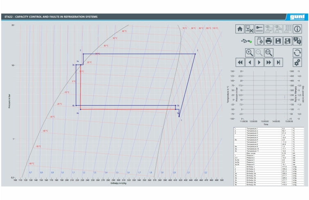Click the USB drive eject icon
The width and height of the screenshot is (309, 200).
[x=259, y=41]
